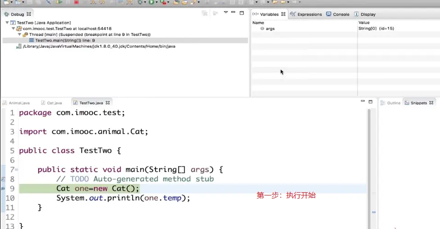
Task: Click the Step Over icon in toolbar
Action: pos(102,2)
